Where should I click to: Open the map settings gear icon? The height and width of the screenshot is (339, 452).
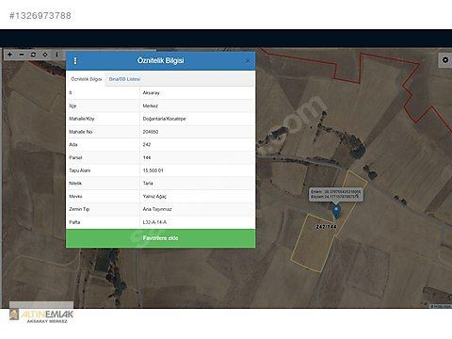(445, 59)
